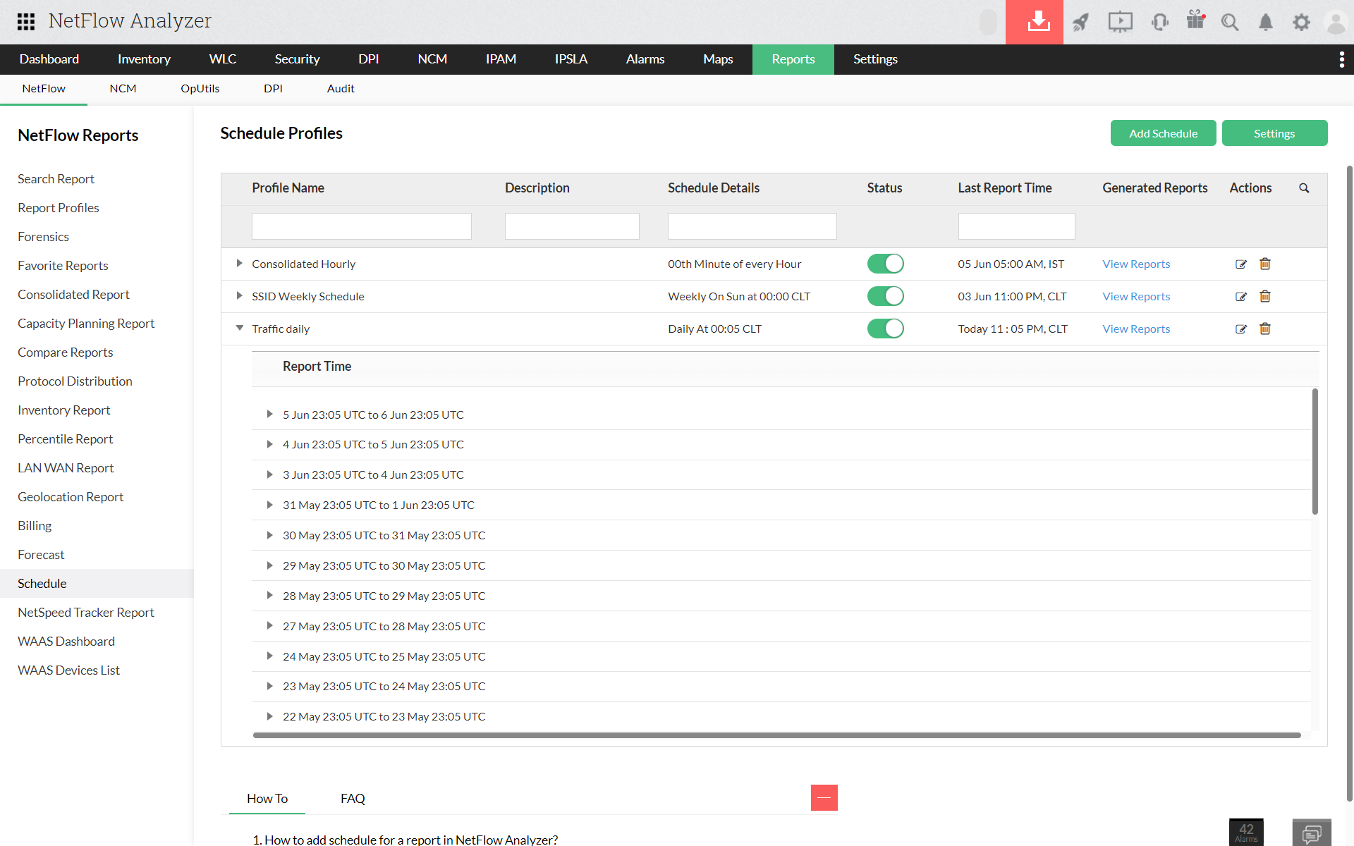Click the notification bell icon
The height and width of the screenshot is (846, 1354).
click(x=1266, y=22)
